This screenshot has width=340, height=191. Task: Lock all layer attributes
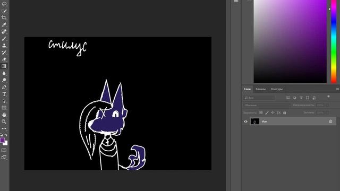(x=285, y=112)
